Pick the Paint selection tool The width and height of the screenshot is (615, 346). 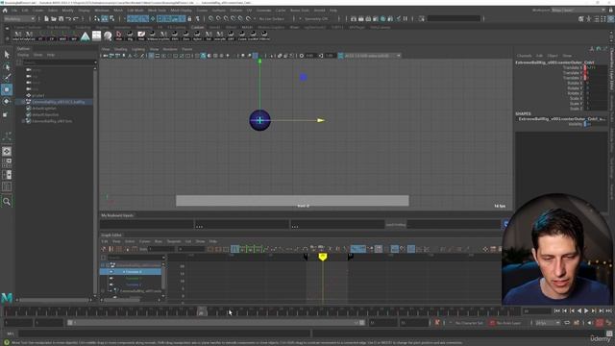pos(7,78)
